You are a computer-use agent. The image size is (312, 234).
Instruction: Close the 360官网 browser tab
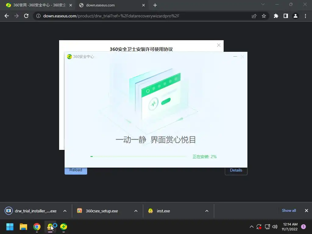pos(71,5)
